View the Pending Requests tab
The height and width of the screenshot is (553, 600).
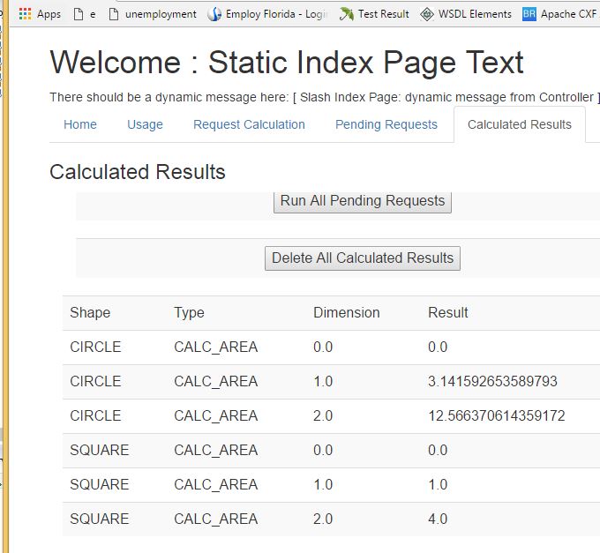[x=386, y=124]
